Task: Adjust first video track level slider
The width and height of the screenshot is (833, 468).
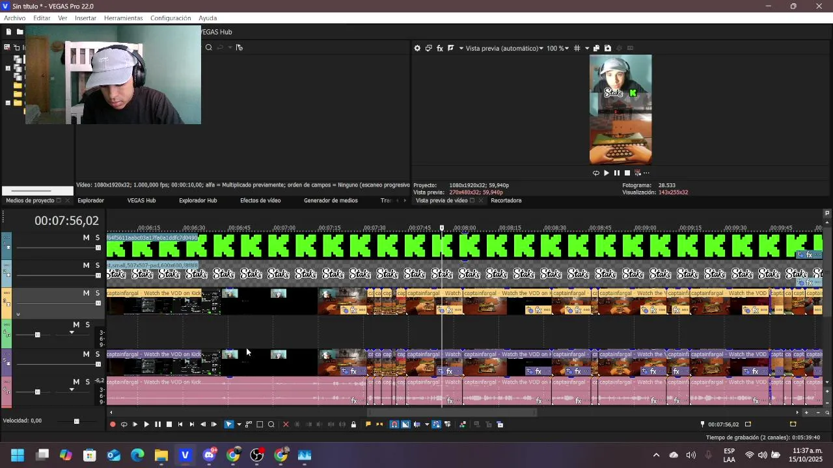Action: 98,248
